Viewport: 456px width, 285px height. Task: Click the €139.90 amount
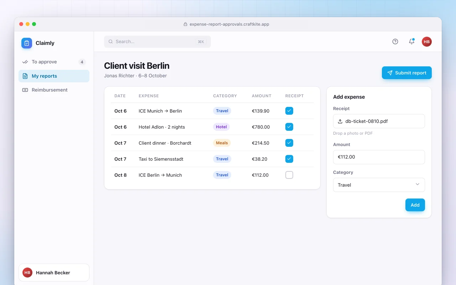261,111
